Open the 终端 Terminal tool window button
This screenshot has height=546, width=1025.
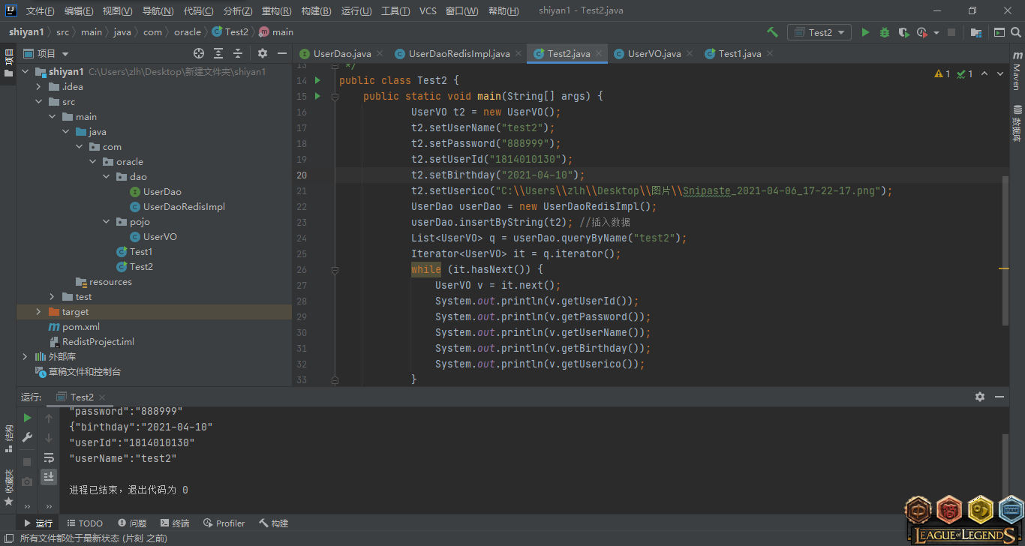173,523
